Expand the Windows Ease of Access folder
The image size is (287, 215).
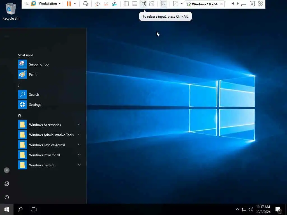(50, 145)
